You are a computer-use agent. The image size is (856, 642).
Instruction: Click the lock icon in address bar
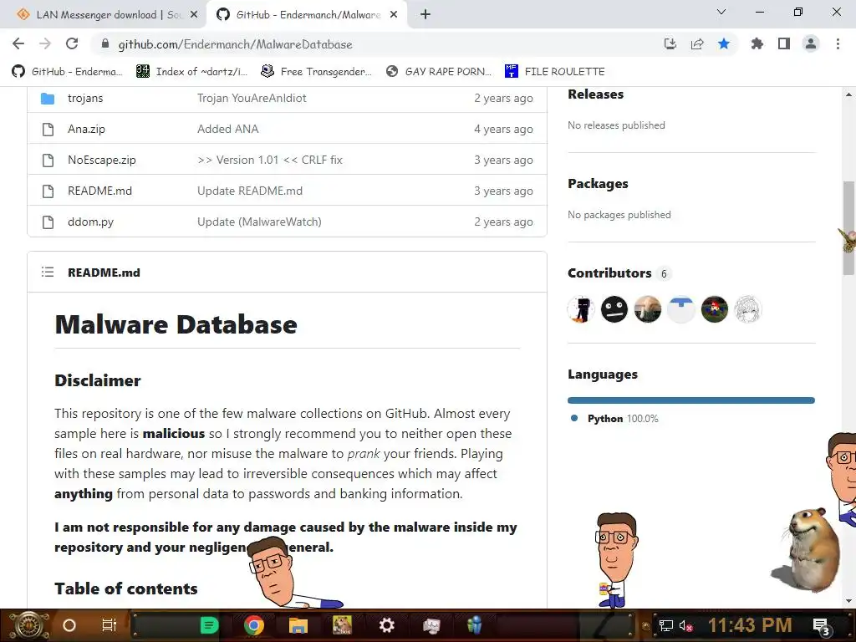point(105,44)
